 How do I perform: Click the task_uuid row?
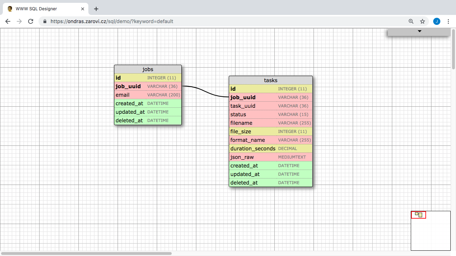pyautogui.click(x=271, y=106)
